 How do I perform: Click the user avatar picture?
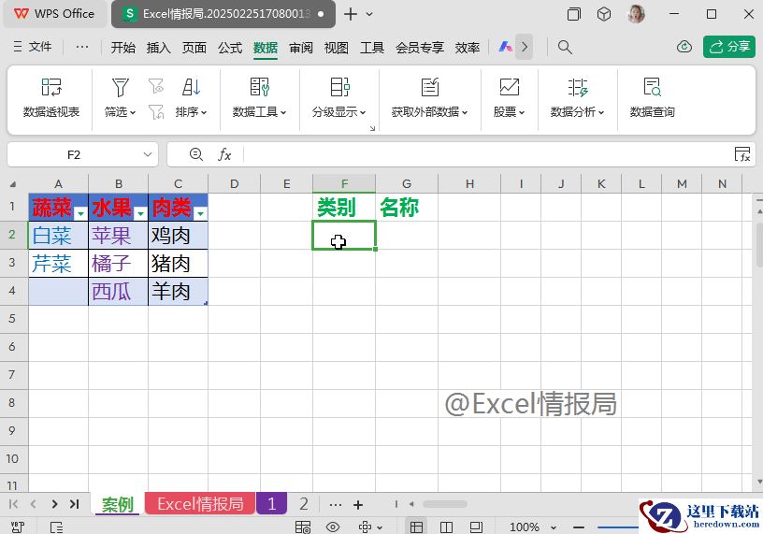(637, 14)
